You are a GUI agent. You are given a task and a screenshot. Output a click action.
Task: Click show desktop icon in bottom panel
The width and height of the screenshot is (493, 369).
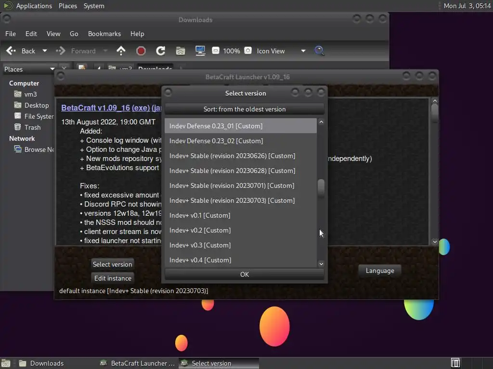point(6,363)
